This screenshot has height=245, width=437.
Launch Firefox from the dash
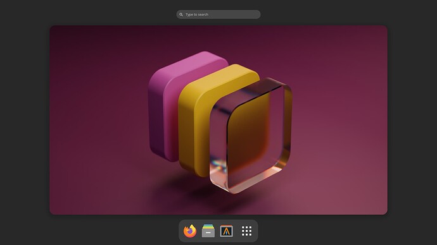click(x=190, y=231)
